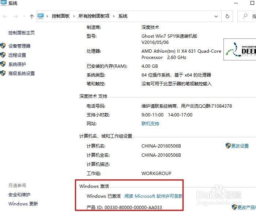The width and height of the screenshot is (256, 212).
Task: Select the 所有控制面板项 breadcrumb
Action: pyautogui.click(x=94, y=16)
